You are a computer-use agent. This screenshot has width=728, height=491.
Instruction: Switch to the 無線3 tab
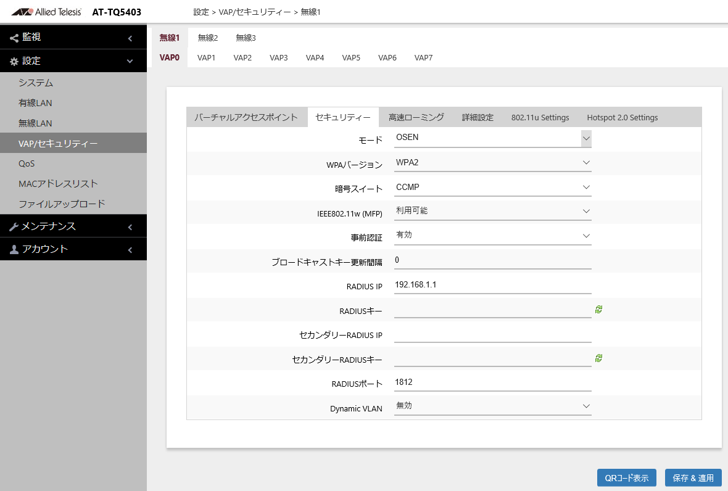[x=246, y=38]
